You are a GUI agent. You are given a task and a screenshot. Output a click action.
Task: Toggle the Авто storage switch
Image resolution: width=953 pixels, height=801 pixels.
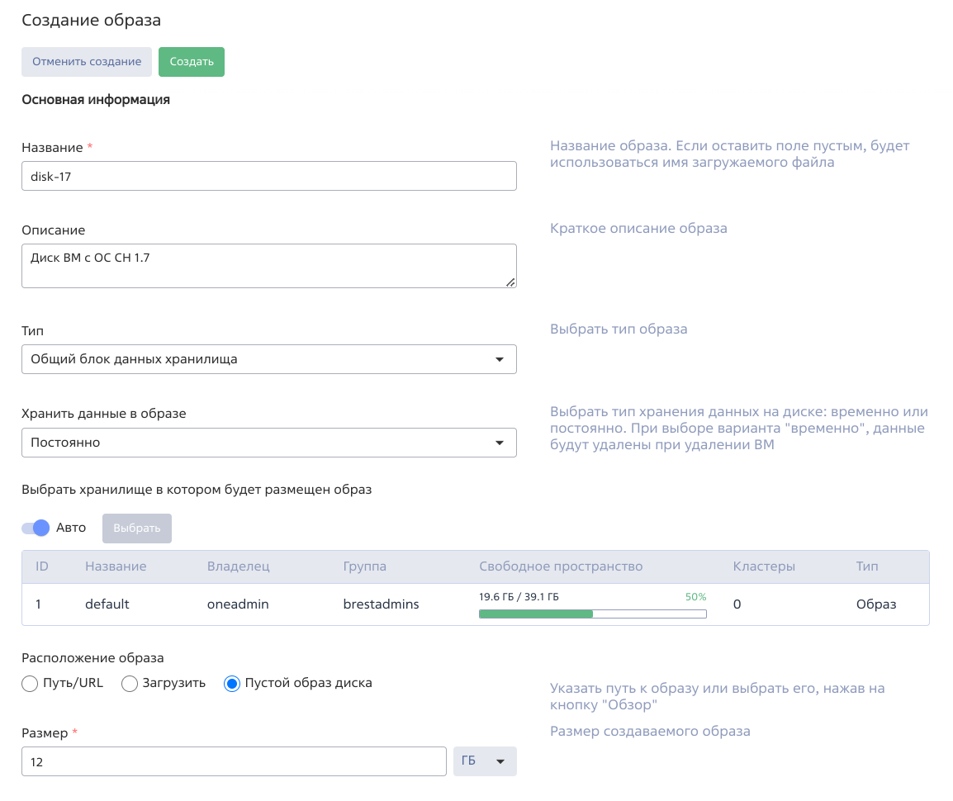click(36, 528)
